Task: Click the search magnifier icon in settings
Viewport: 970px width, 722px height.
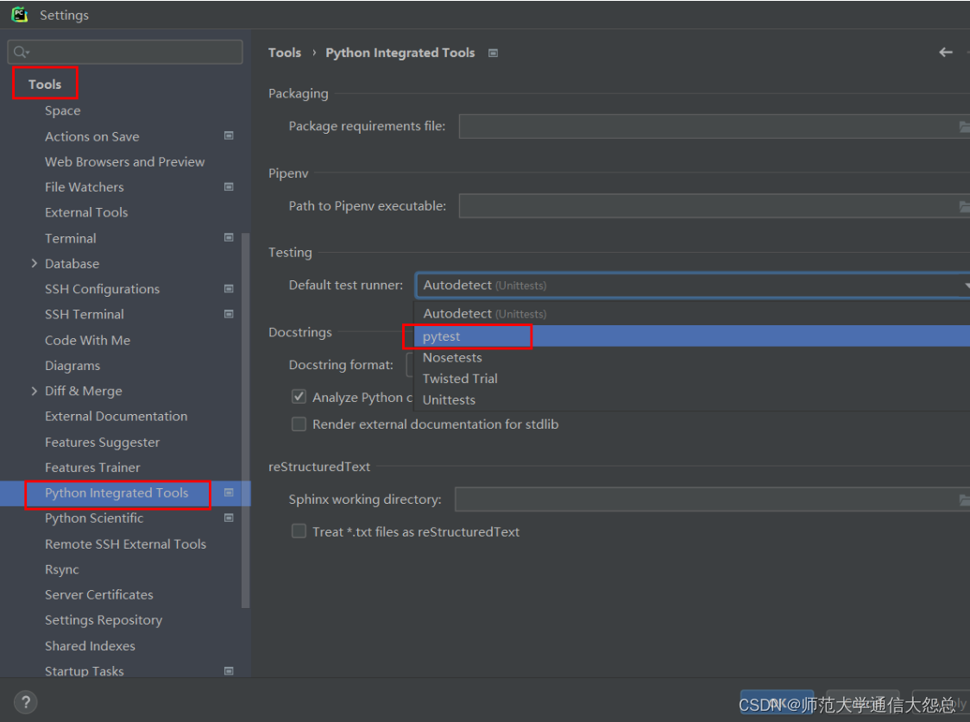Action: [21, 52]
